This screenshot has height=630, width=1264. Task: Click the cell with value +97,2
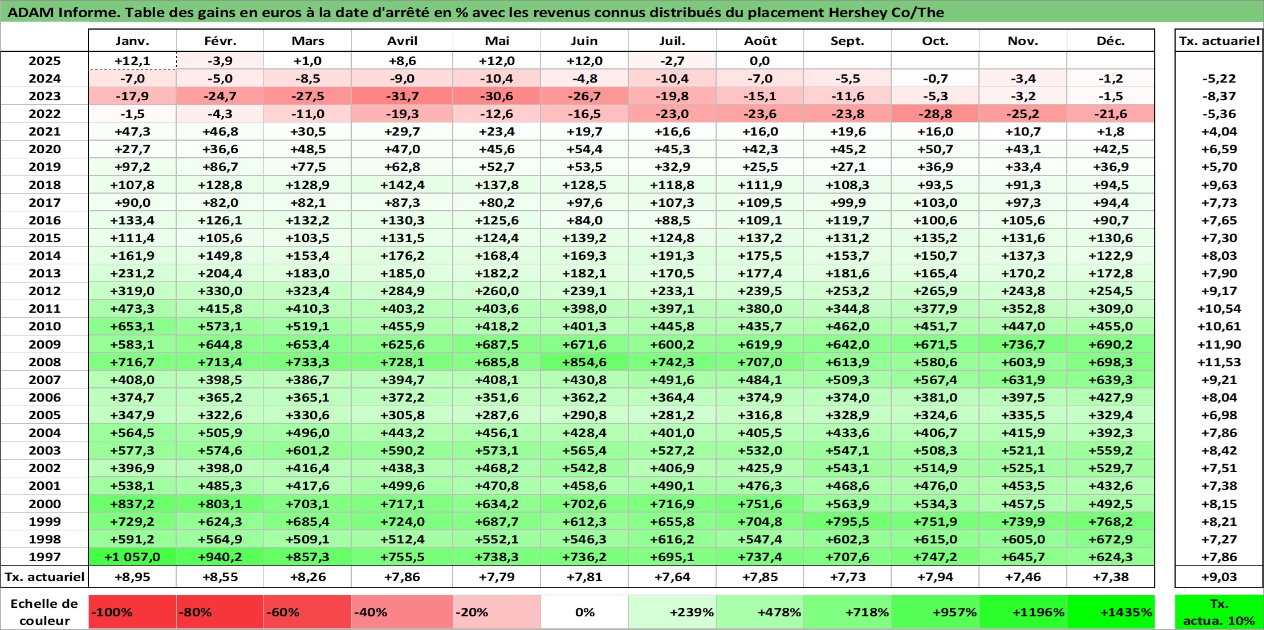point(132,167)
